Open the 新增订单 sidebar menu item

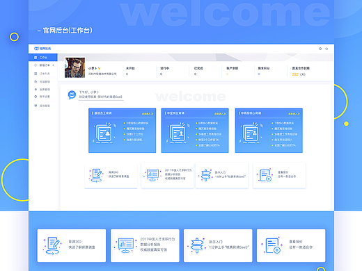[45, 65]
